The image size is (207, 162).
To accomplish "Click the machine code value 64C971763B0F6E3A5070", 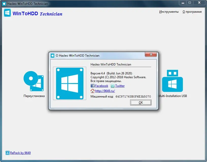I will point(133,96).
